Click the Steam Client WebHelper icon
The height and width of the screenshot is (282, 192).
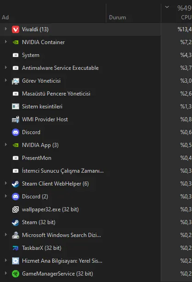click(x=16, y=184)
